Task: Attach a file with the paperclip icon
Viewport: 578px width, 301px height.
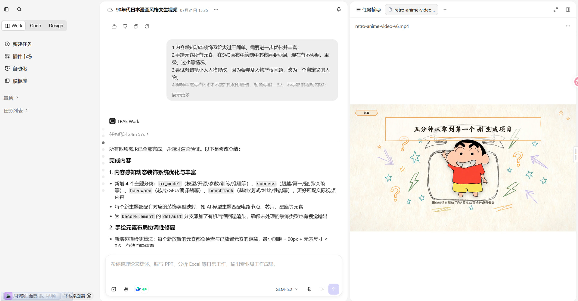Action: click(x=126, y=289)
